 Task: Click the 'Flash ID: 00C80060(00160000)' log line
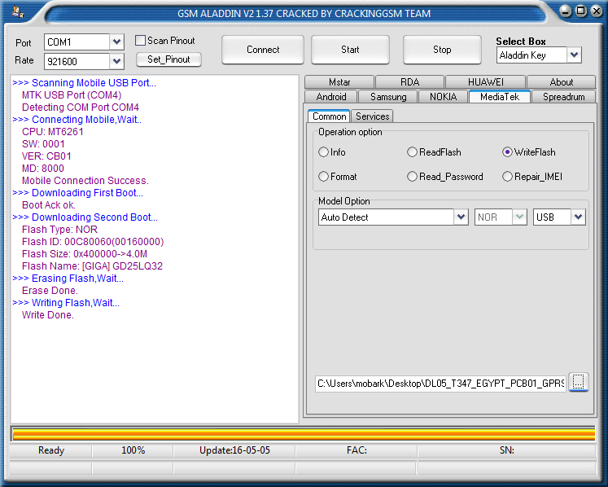pyautogui.click(x=93, y=242)
